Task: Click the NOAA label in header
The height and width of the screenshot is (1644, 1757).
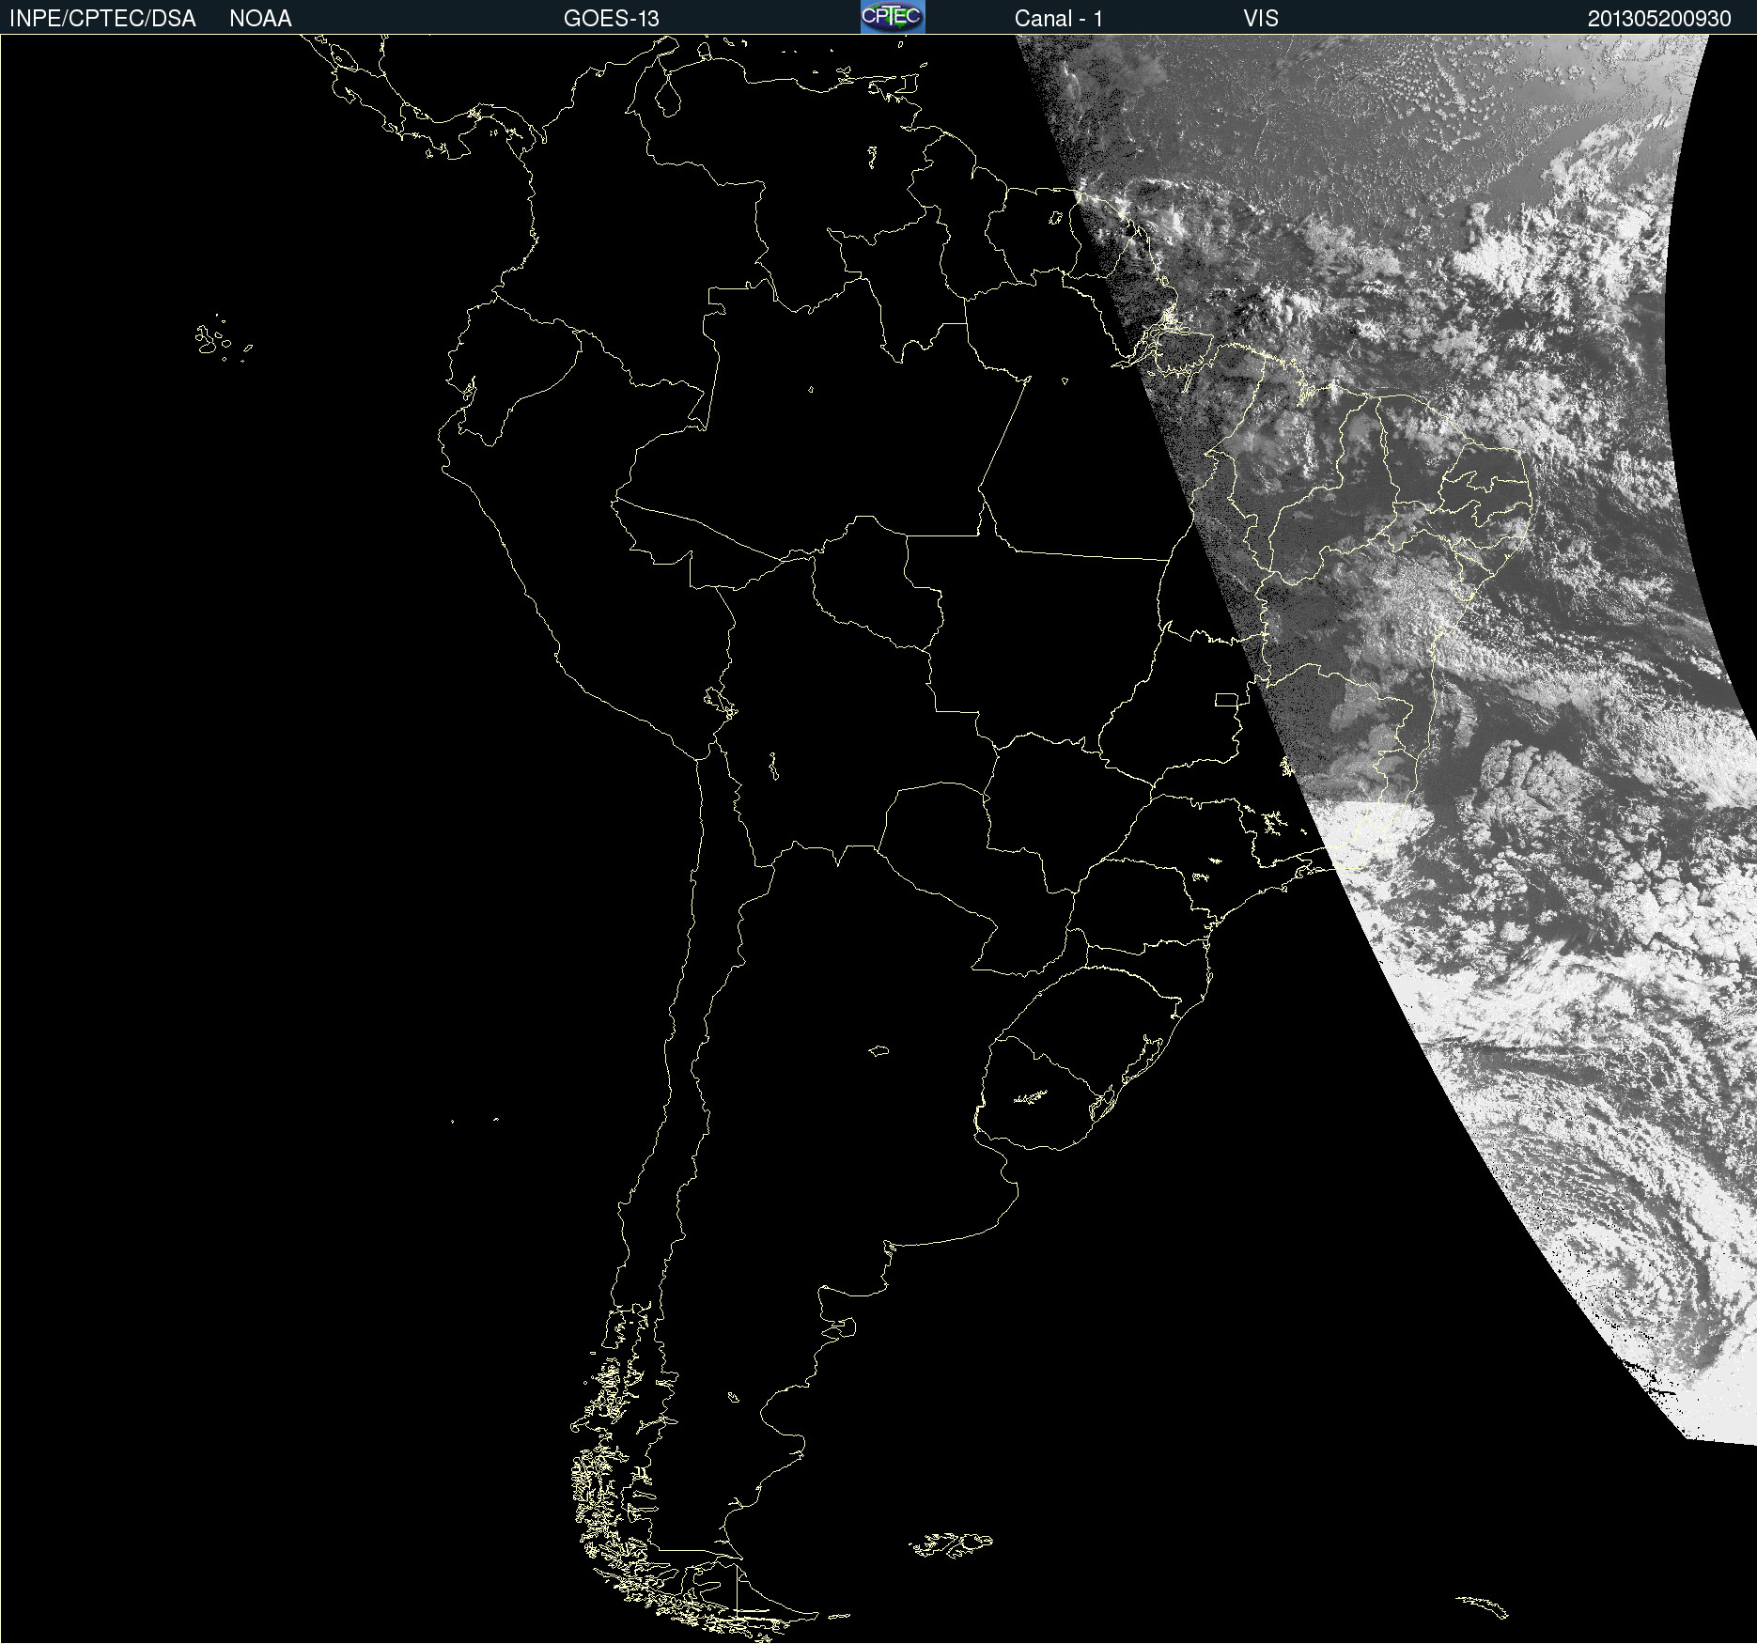Action: tap(260, 19)
